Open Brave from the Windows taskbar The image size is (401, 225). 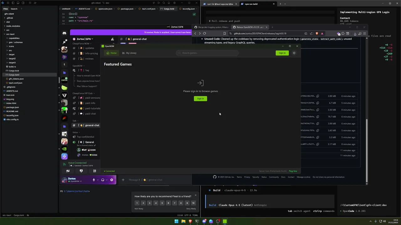pos(190,221)
